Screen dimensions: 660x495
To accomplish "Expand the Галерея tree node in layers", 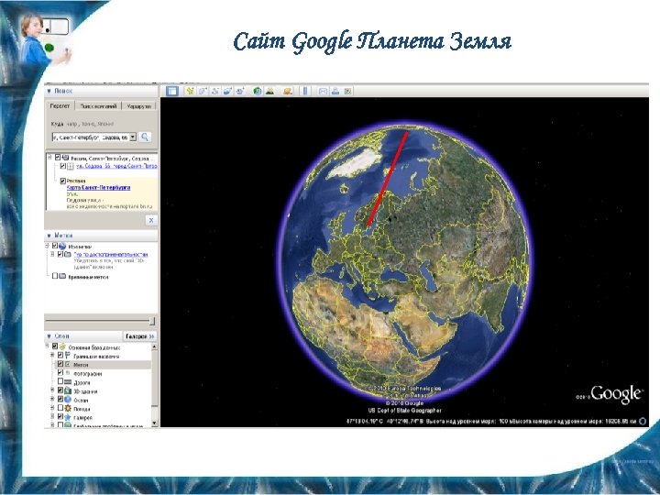I will tap(52, 417).
